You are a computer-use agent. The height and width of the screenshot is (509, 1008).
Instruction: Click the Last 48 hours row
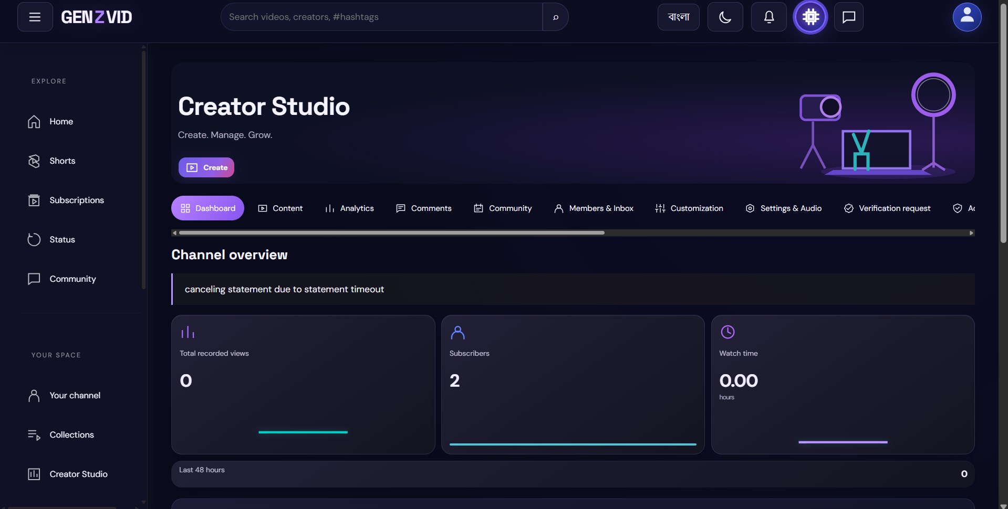pos(573,474)
